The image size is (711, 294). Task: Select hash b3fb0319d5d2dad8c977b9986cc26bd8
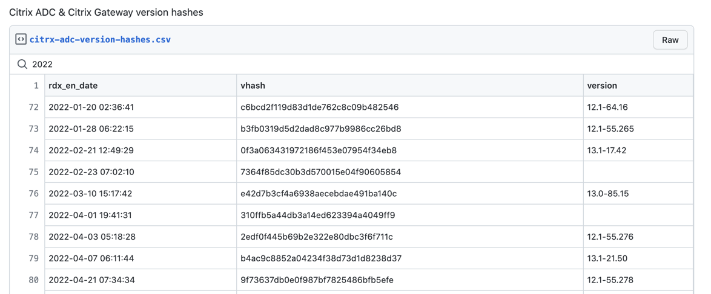click(321, 129)
